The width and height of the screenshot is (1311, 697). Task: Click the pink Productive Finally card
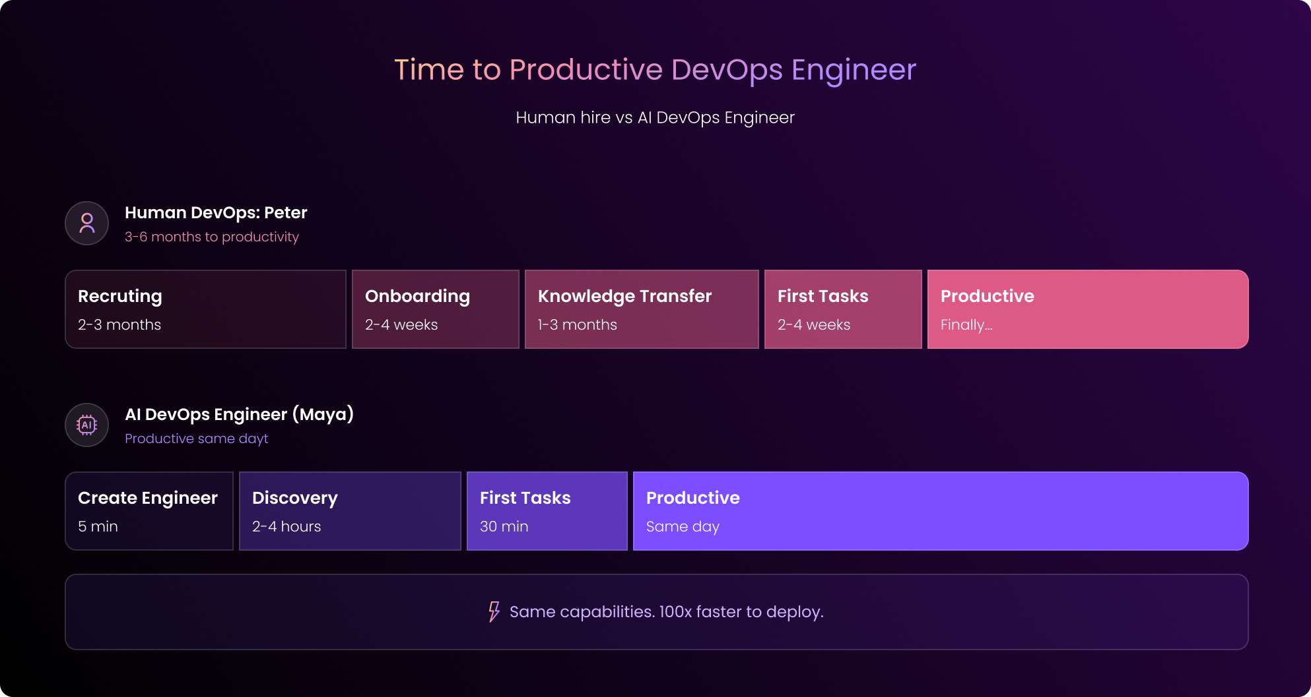[x=1088, y=309]
